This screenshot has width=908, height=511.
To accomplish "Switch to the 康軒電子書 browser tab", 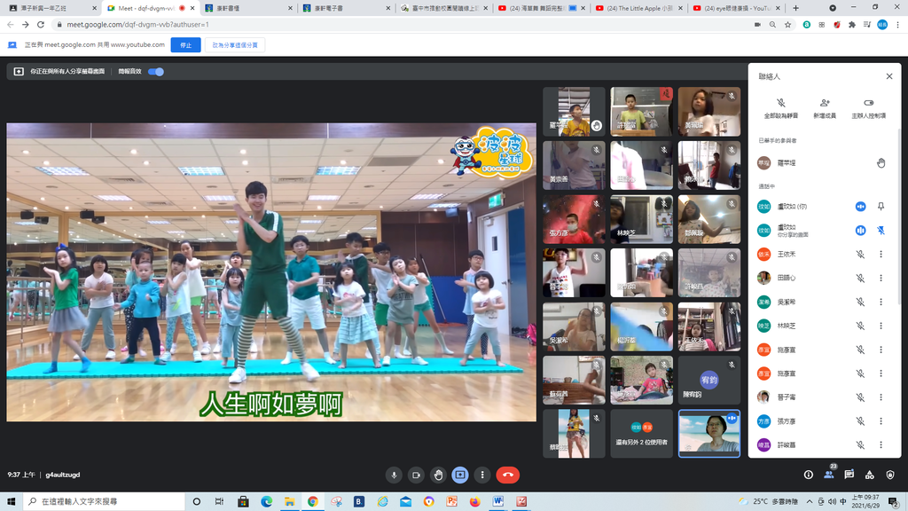I will click(345, 8).
